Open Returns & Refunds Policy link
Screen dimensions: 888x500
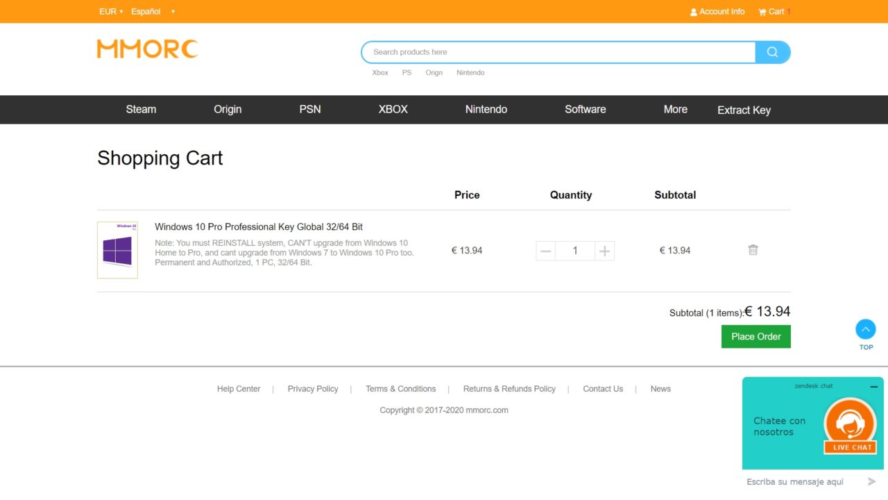[509, 389]
